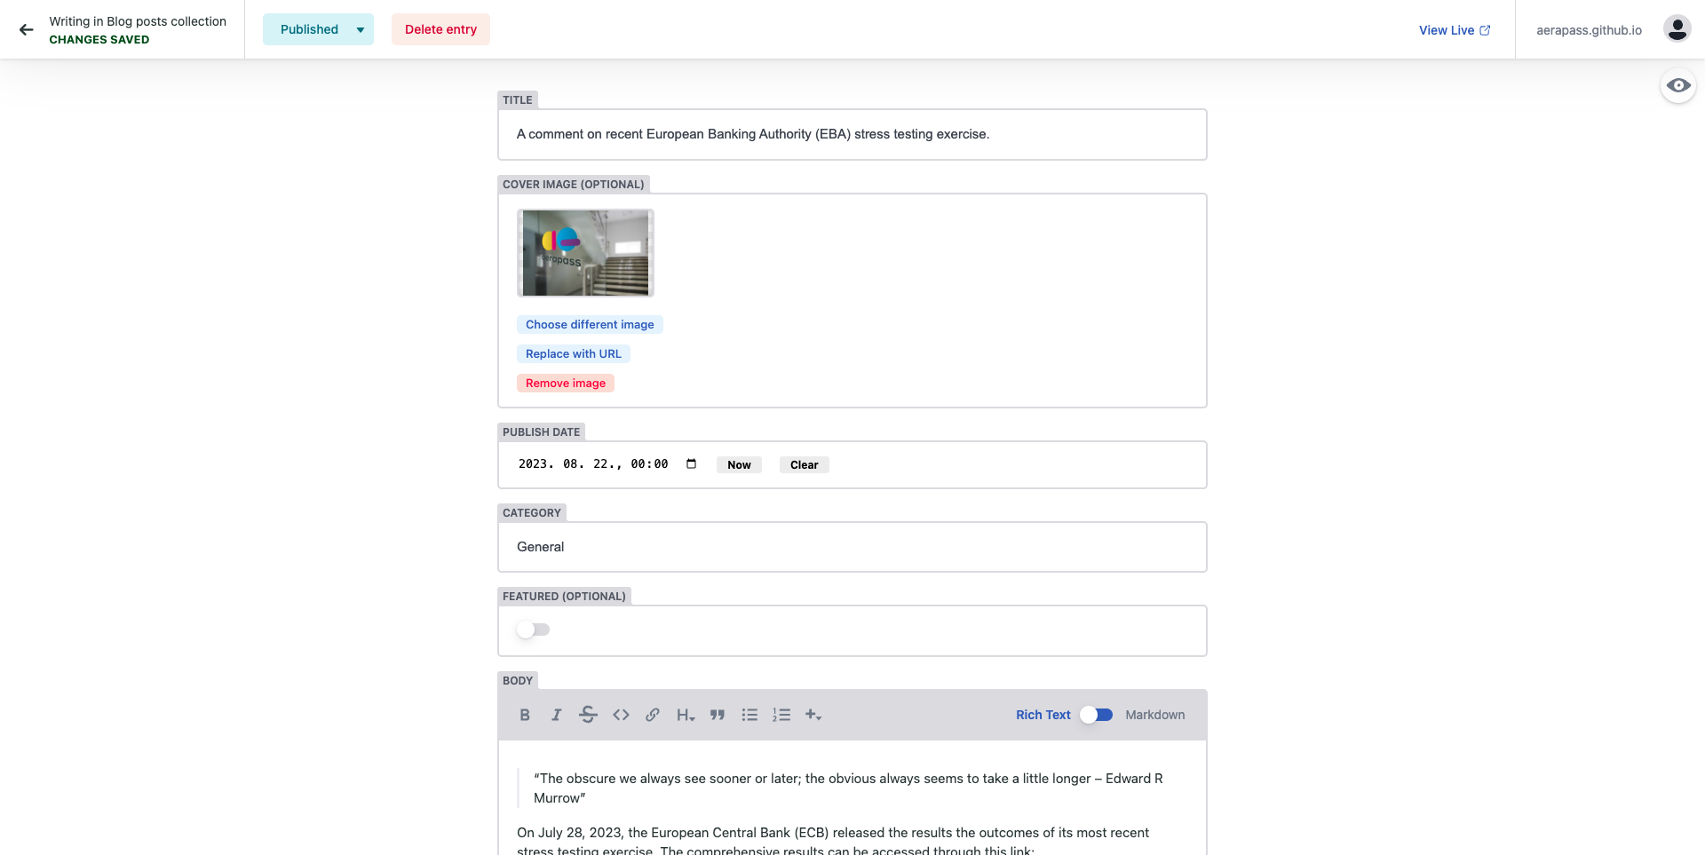This screenshot has width=1705, height=855.
Task: Select the Markdown label
Action: 1155,715
